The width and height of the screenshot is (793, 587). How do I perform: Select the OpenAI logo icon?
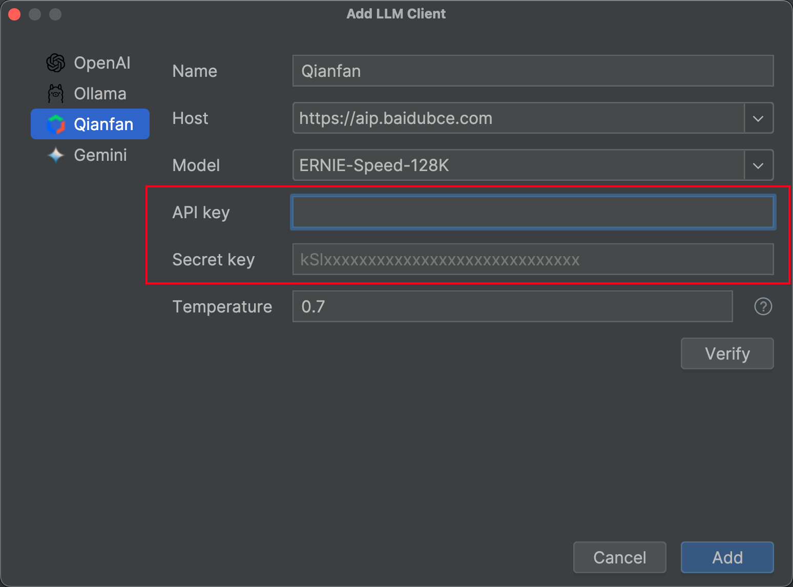55,63
